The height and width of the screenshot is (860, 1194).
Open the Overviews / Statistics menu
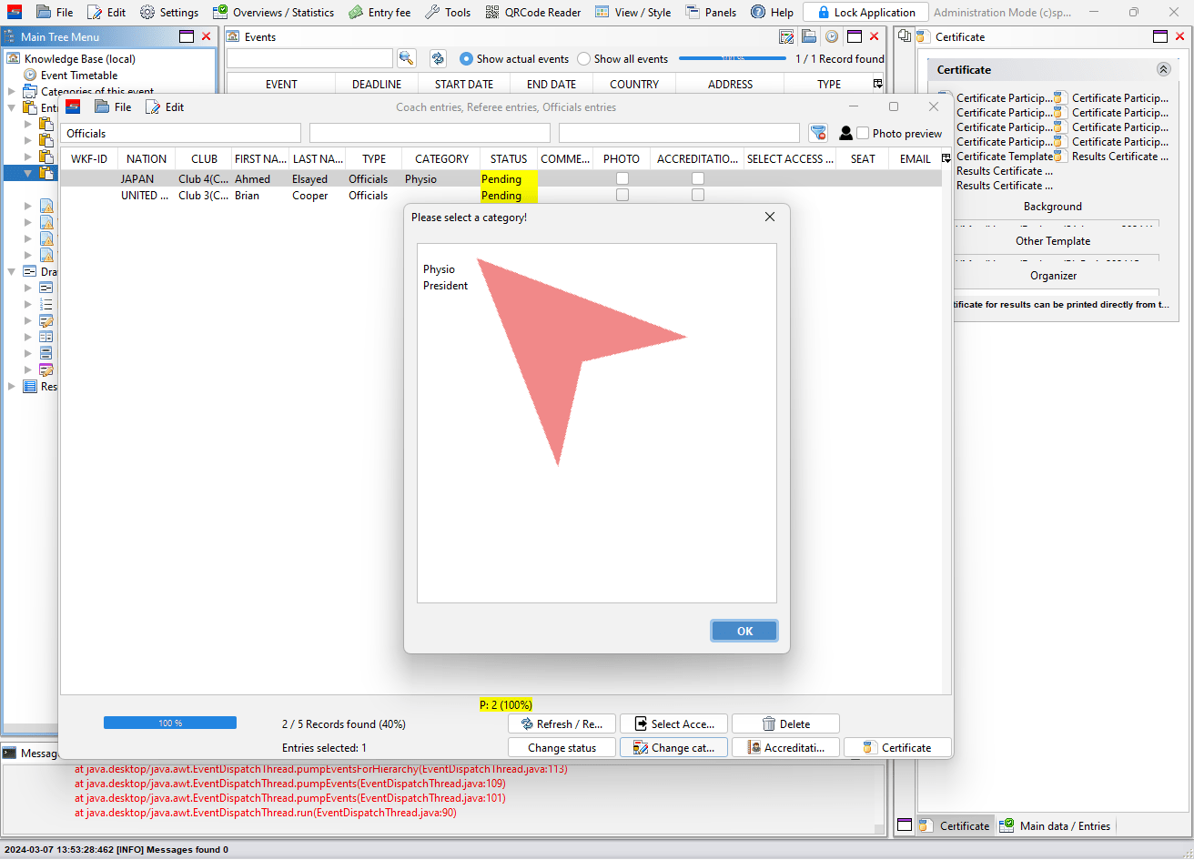tap(273, 13)
